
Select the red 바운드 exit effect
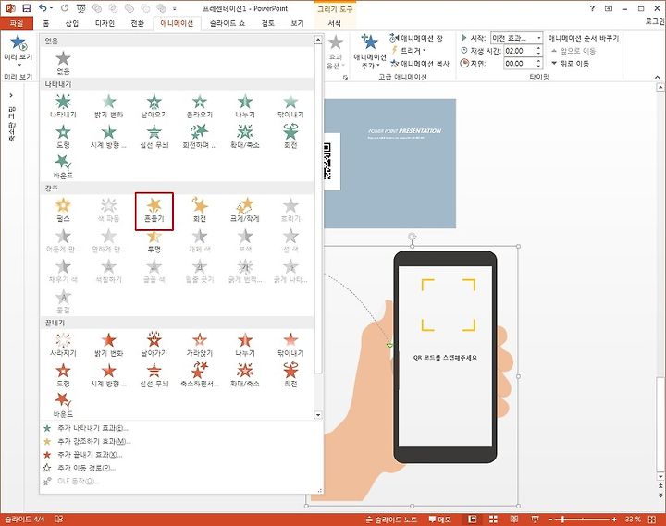(x=63, y=406)
